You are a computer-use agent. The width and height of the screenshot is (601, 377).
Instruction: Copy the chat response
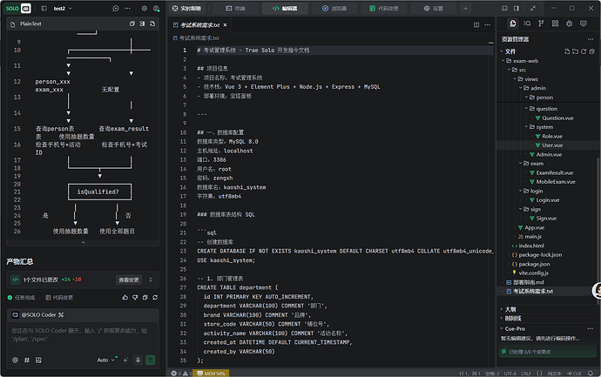[x=145, y=298]
